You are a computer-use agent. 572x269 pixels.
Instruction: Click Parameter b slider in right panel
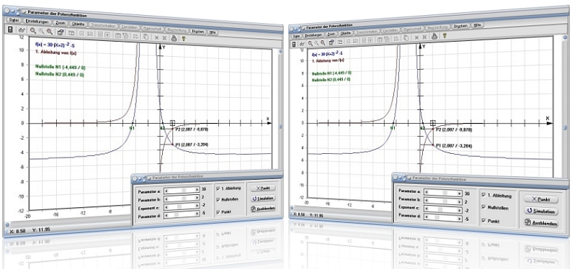(443, 201)
